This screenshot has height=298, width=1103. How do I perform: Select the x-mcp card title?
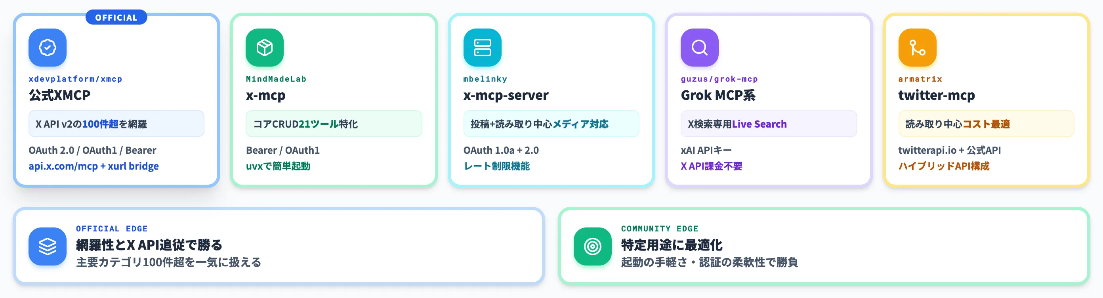point(265,95)
